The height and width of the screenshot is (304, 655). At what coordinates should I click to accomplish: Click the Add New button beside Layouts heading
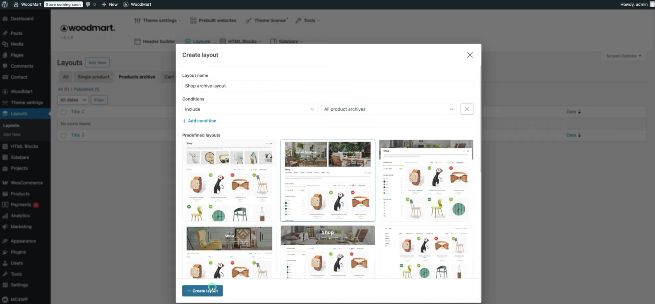[97, 62]
